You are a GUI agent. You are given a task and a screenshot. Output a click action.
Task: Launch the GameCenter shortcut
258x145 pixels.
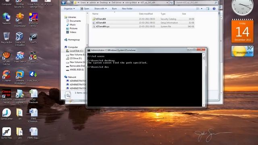pyautogui.click(x=6, y=114)
